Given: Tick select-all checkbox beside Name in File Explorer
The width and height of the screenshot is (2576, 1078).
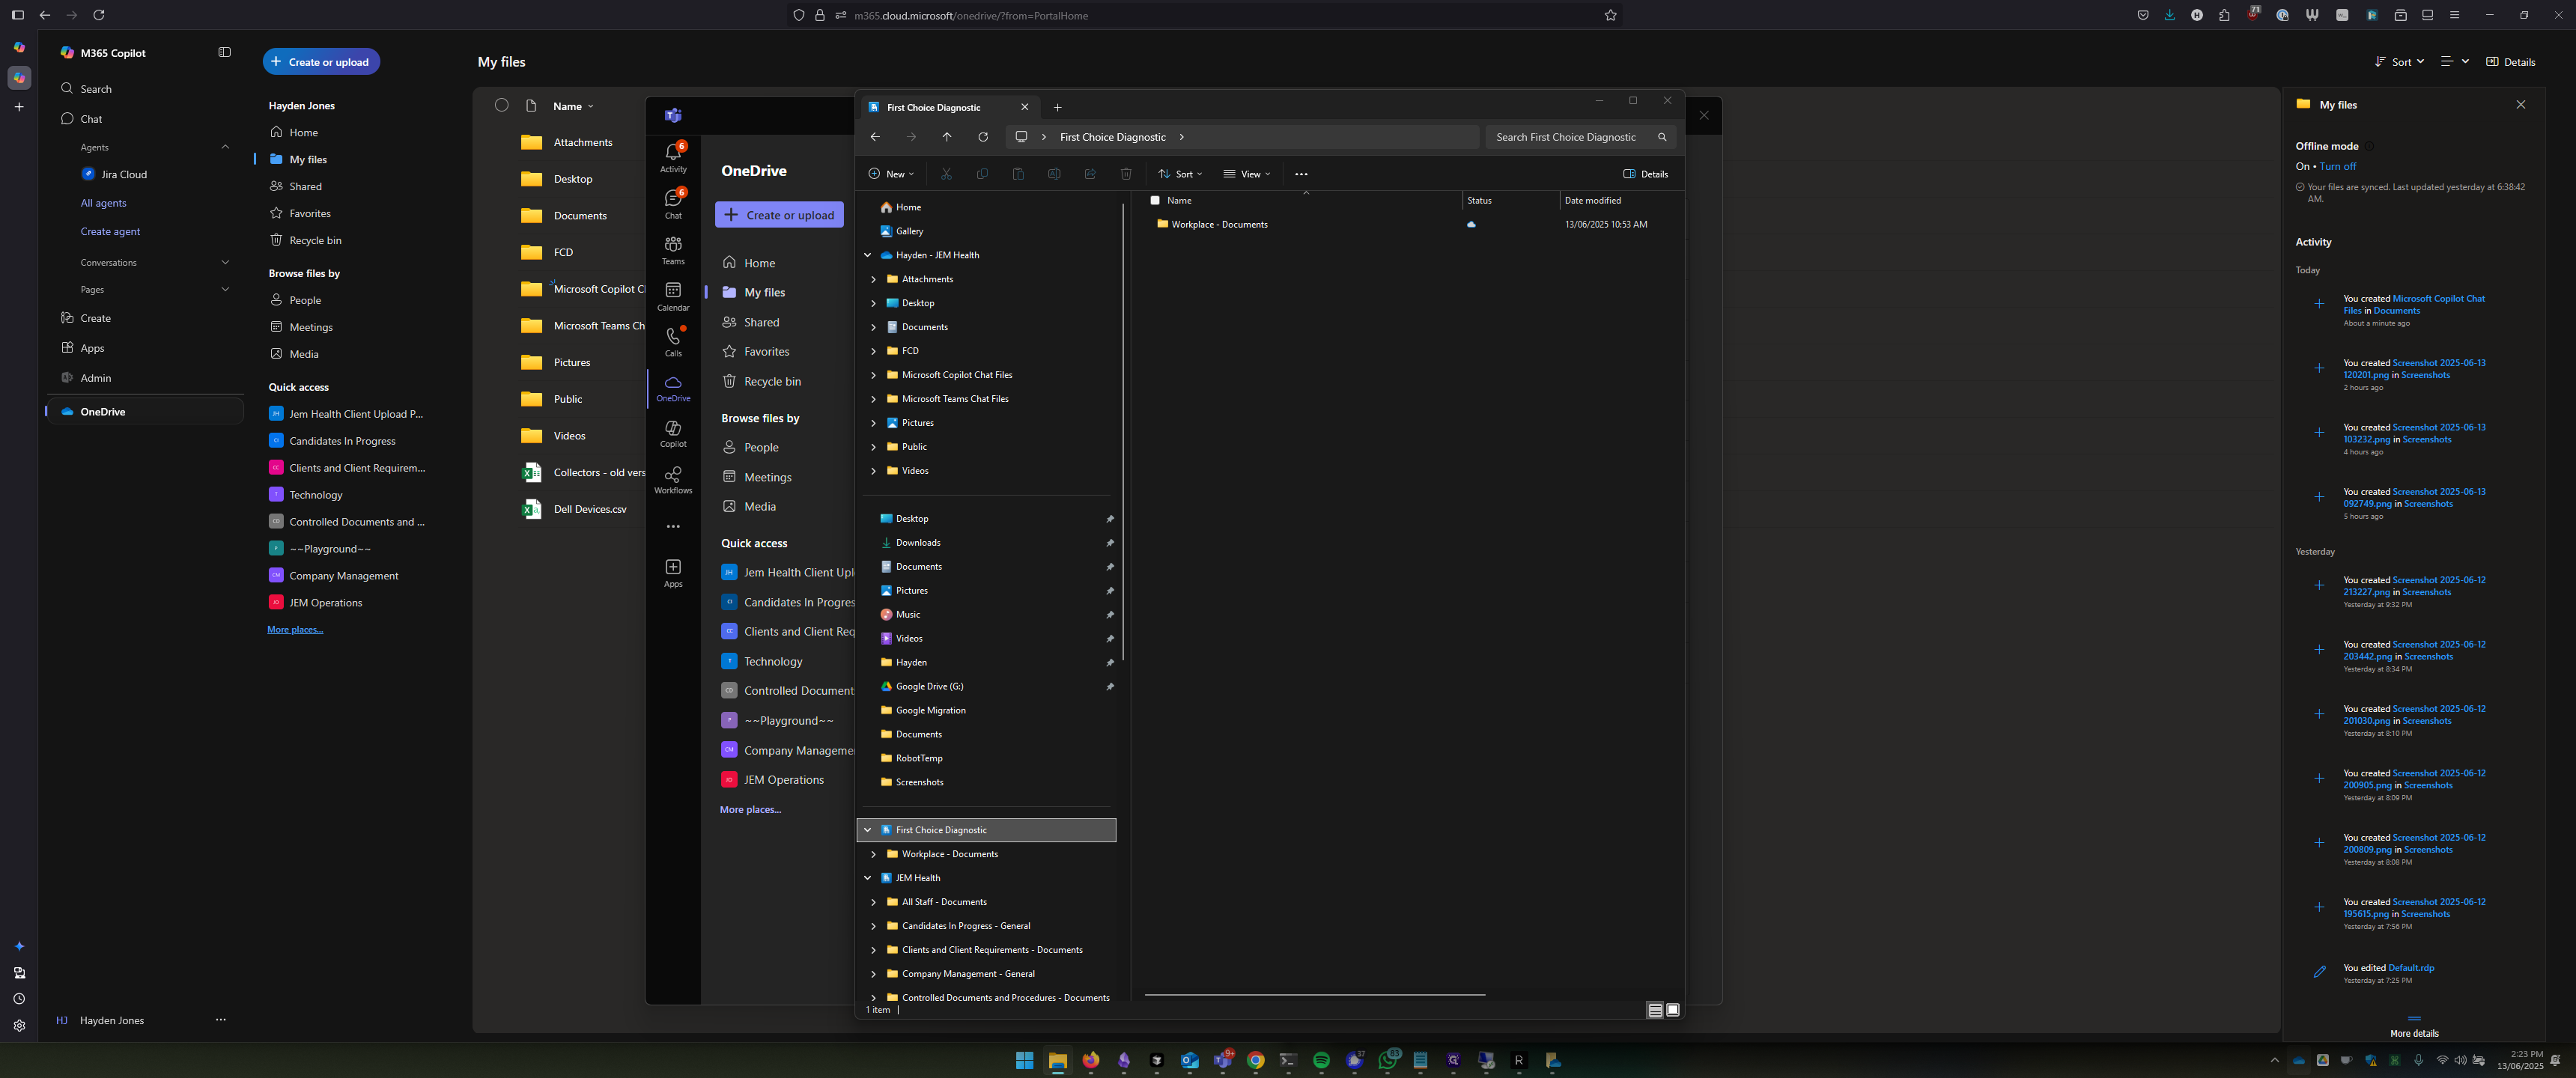Looking at the screenshot, I should point(1155,200).
